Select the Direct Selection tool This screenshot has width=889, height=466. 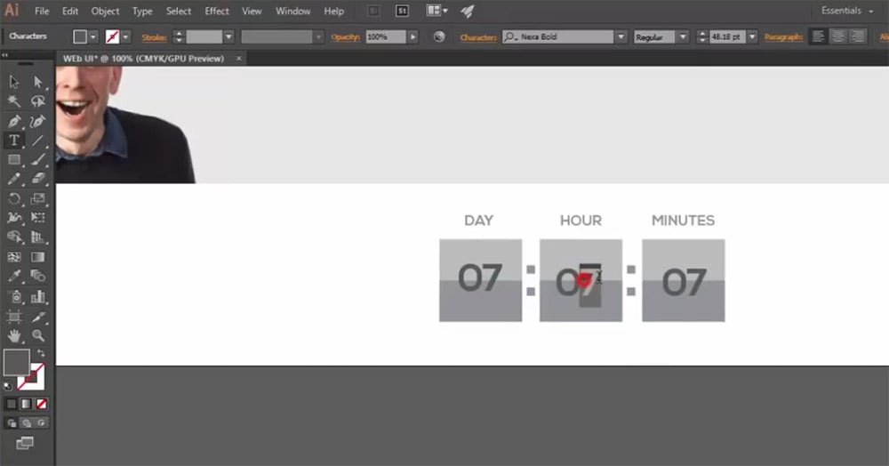38,82
